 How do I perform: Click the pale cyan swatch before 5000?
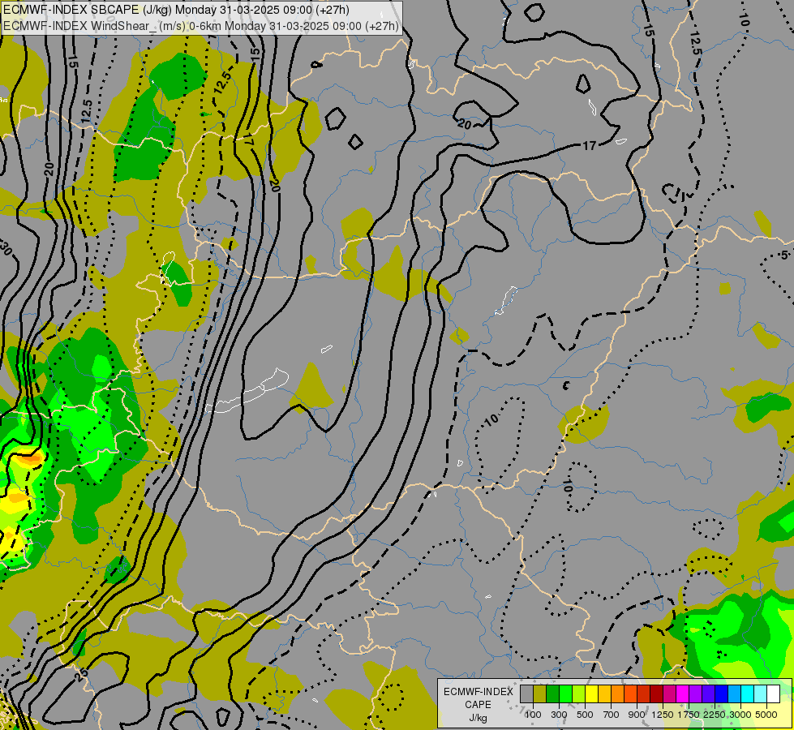coord(761,693)
